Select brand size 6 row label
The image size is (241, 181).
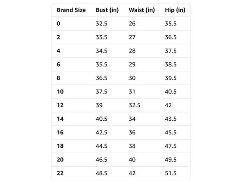(x=58, y=64)
